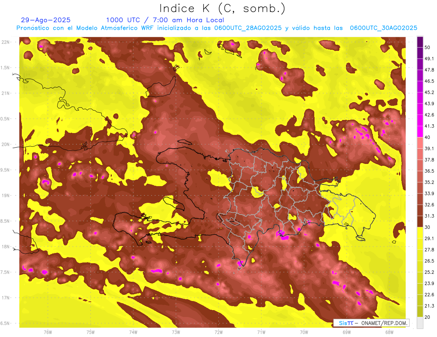The width and height of the screenshot is (437, 337).
Task: Click the "0600UTC_28AGO2025" initialization time text
Action: 248,28
